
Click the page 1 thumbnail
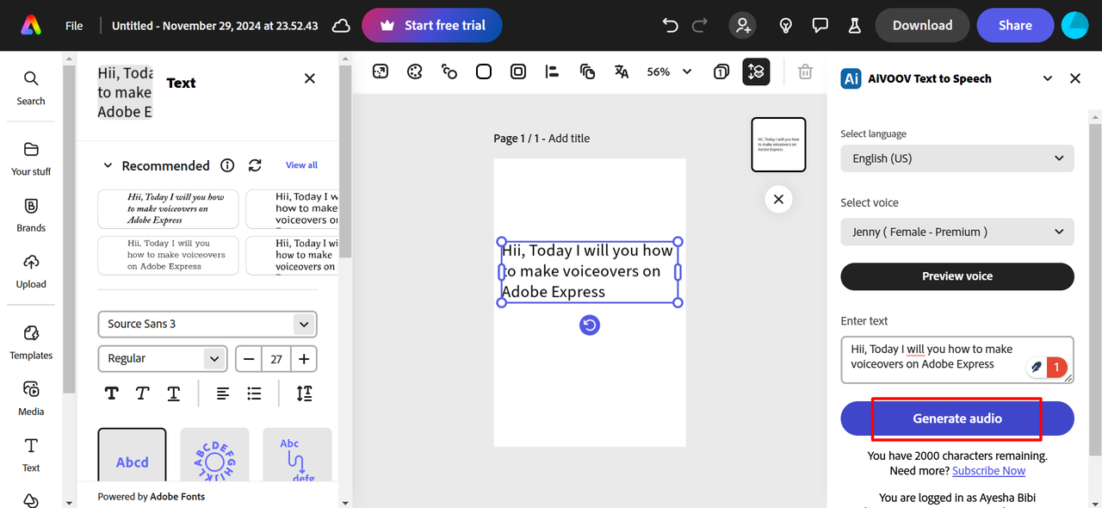point(778,145)
